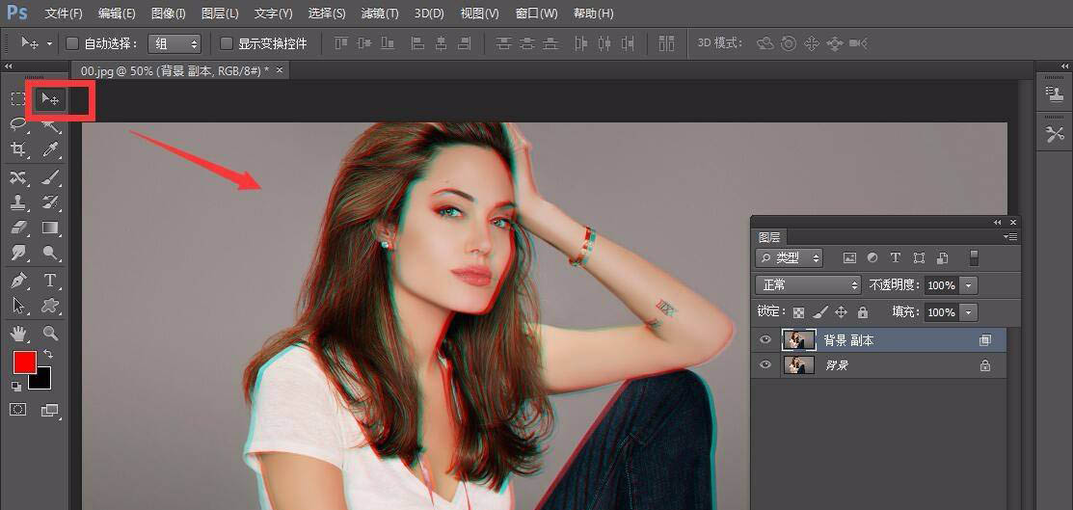Choose the Crop tool
1073x510 pixels.
click(x=18, y=149)
